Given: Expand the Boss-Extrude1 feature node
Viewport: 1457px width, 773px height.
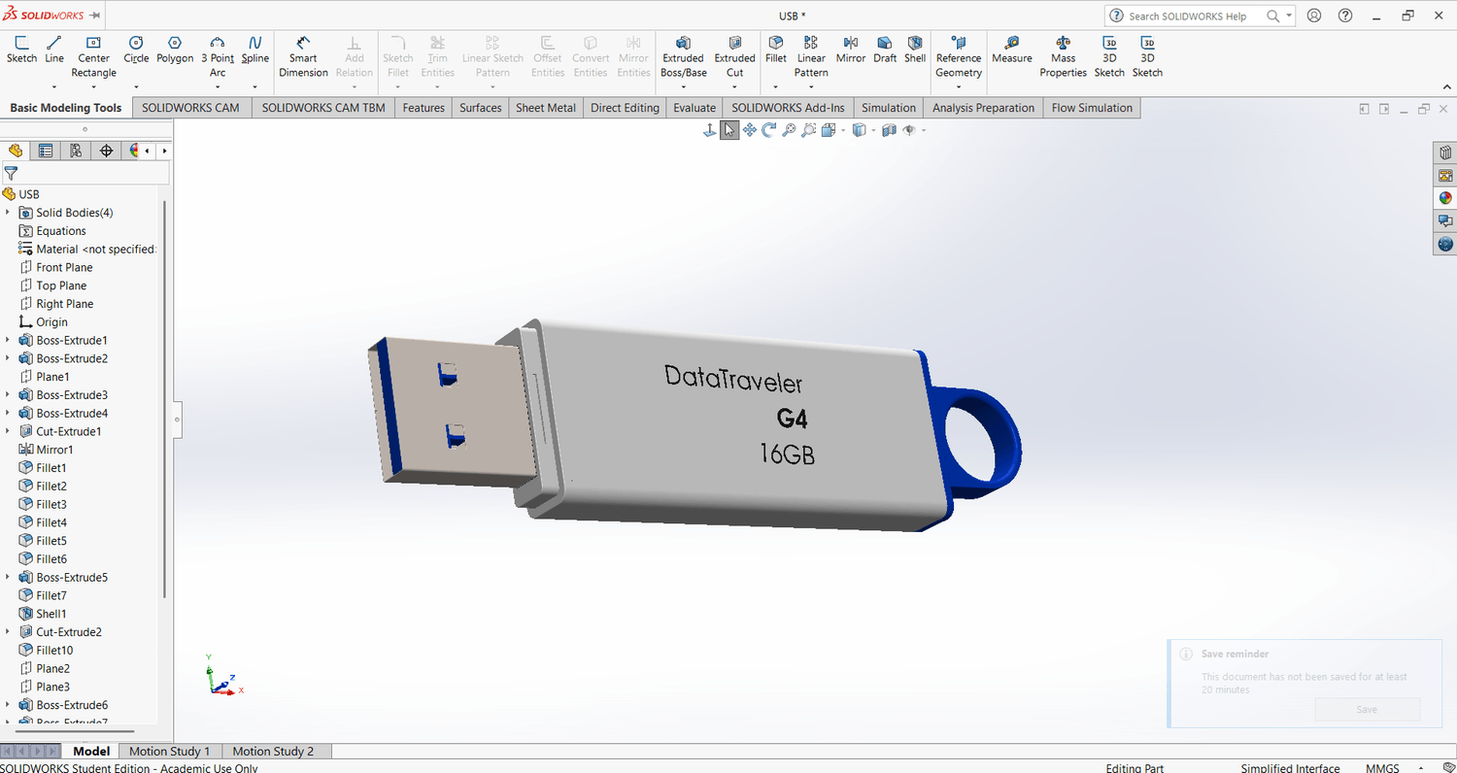Looking at the screenshot, I should [8, 341].
